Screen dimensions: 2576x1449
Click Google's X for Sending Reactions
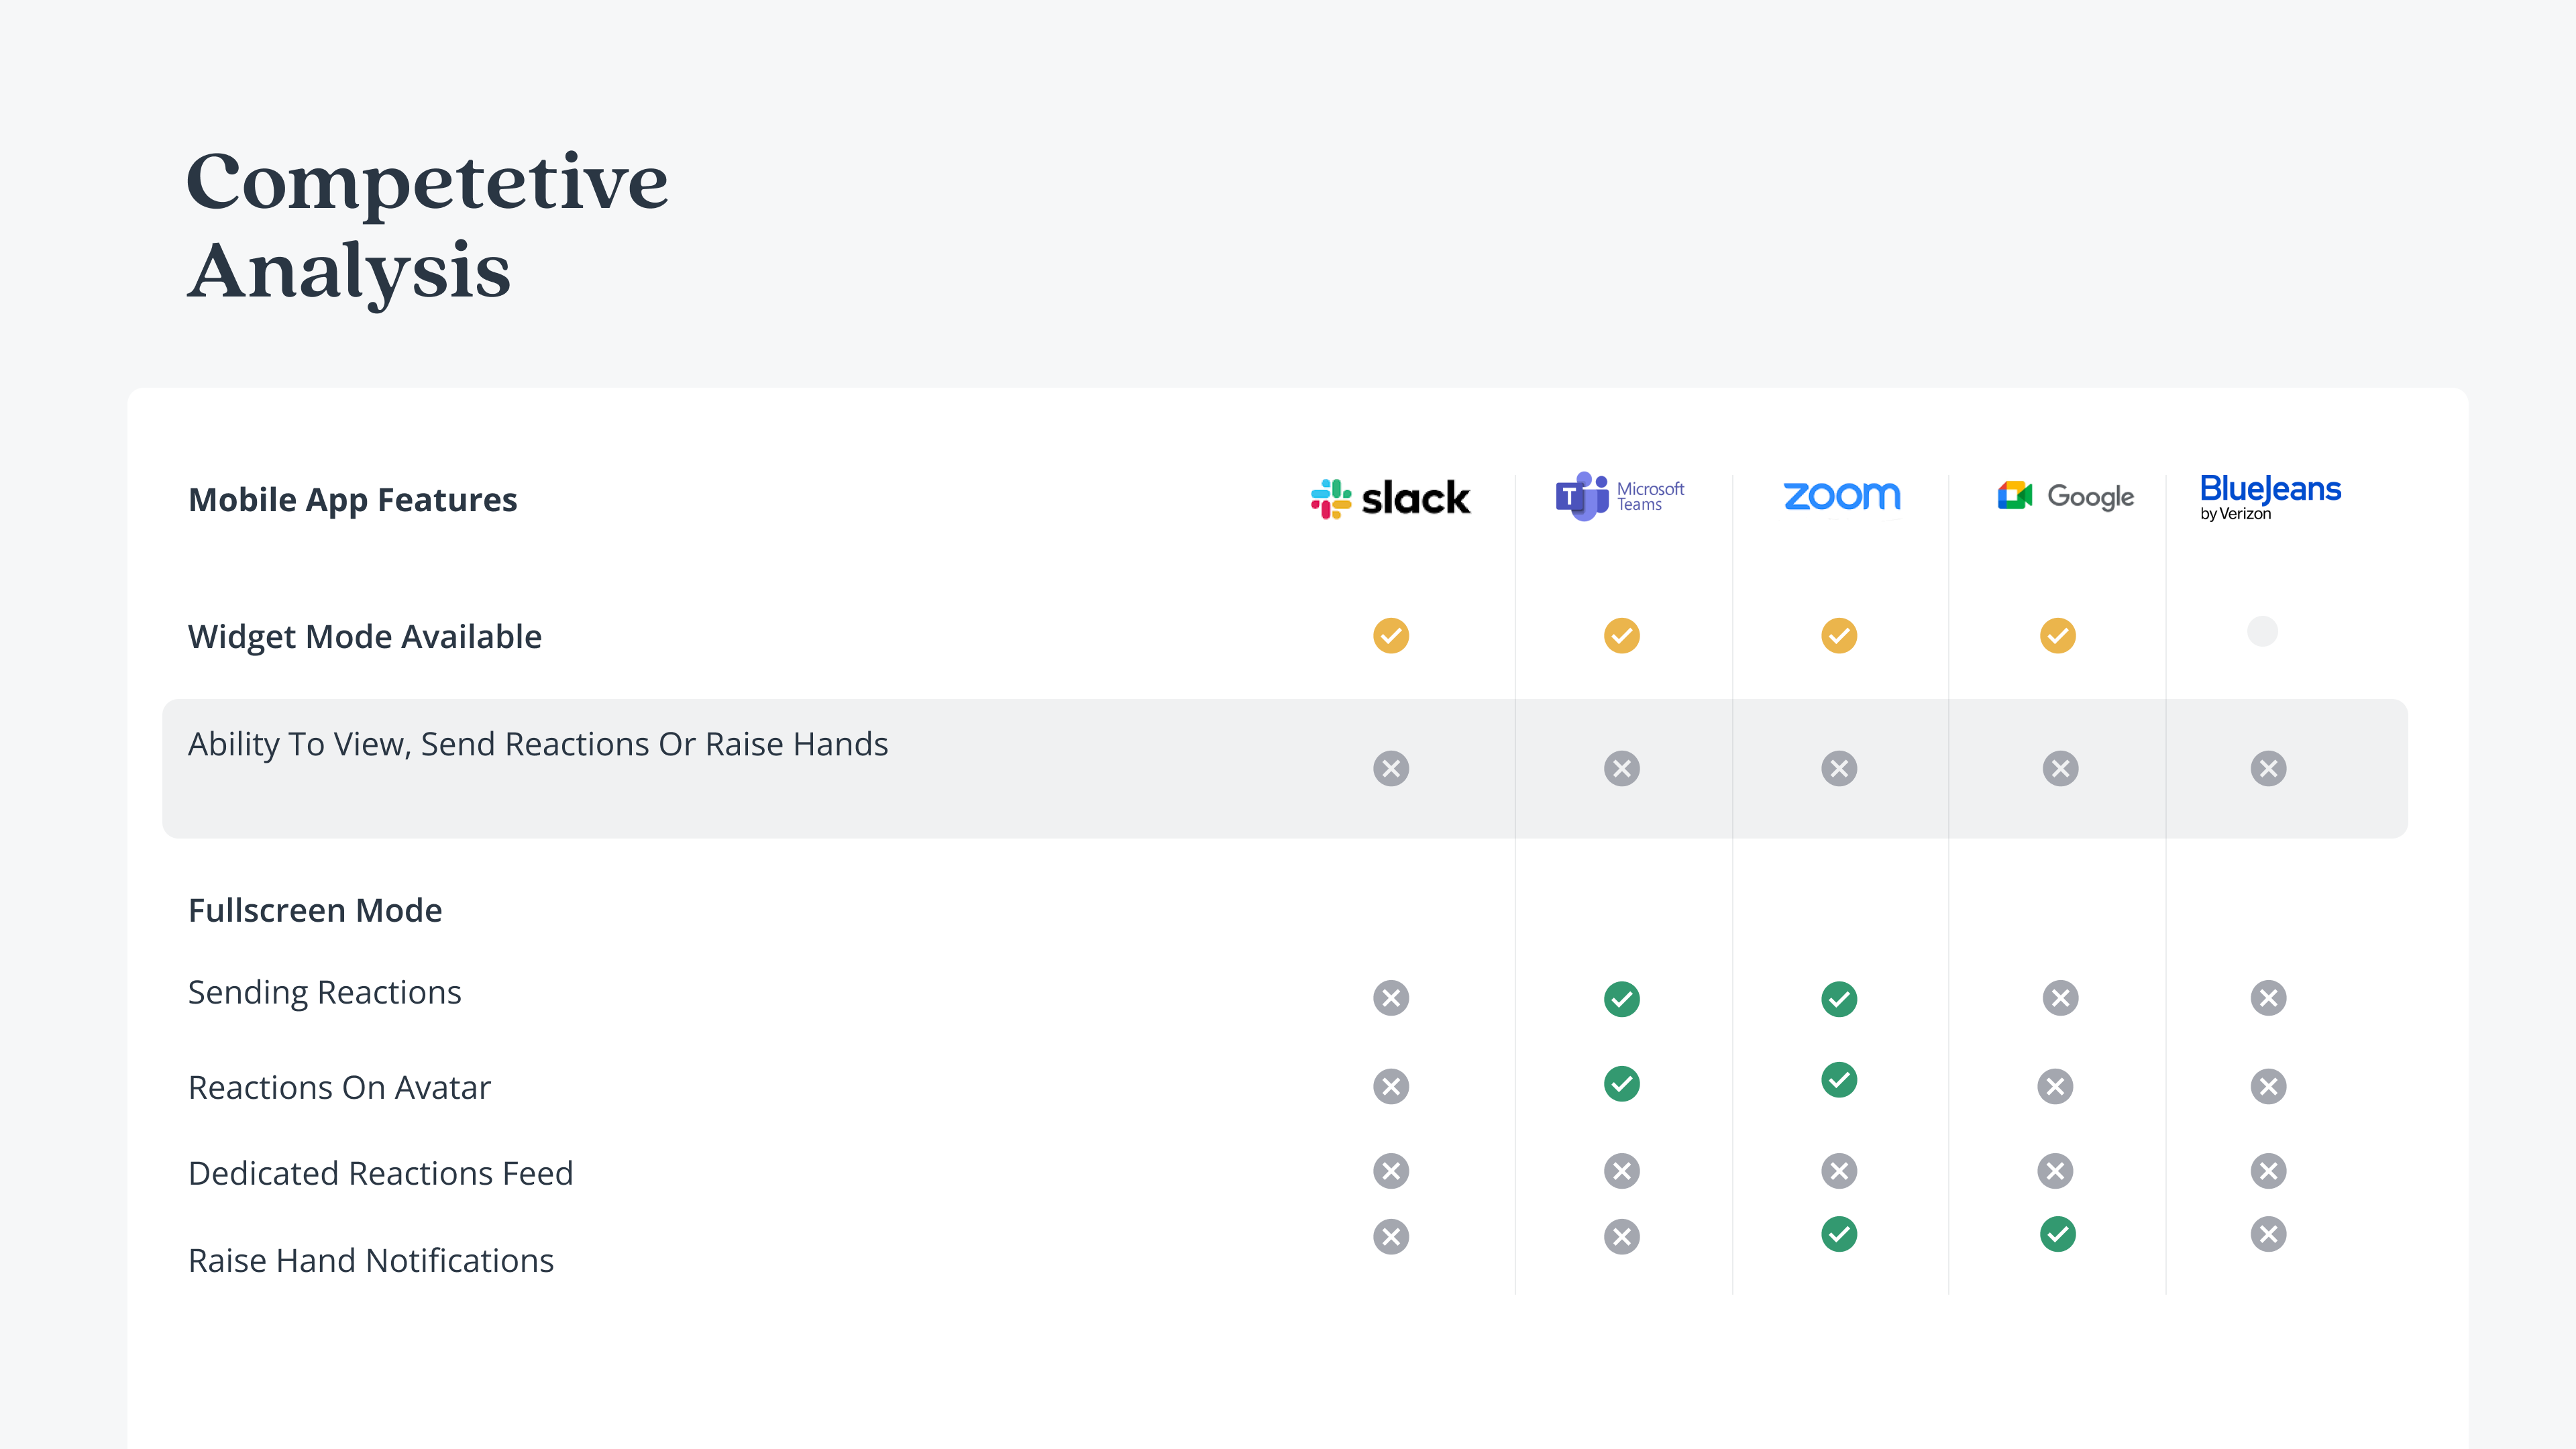tap(2060, 997)
